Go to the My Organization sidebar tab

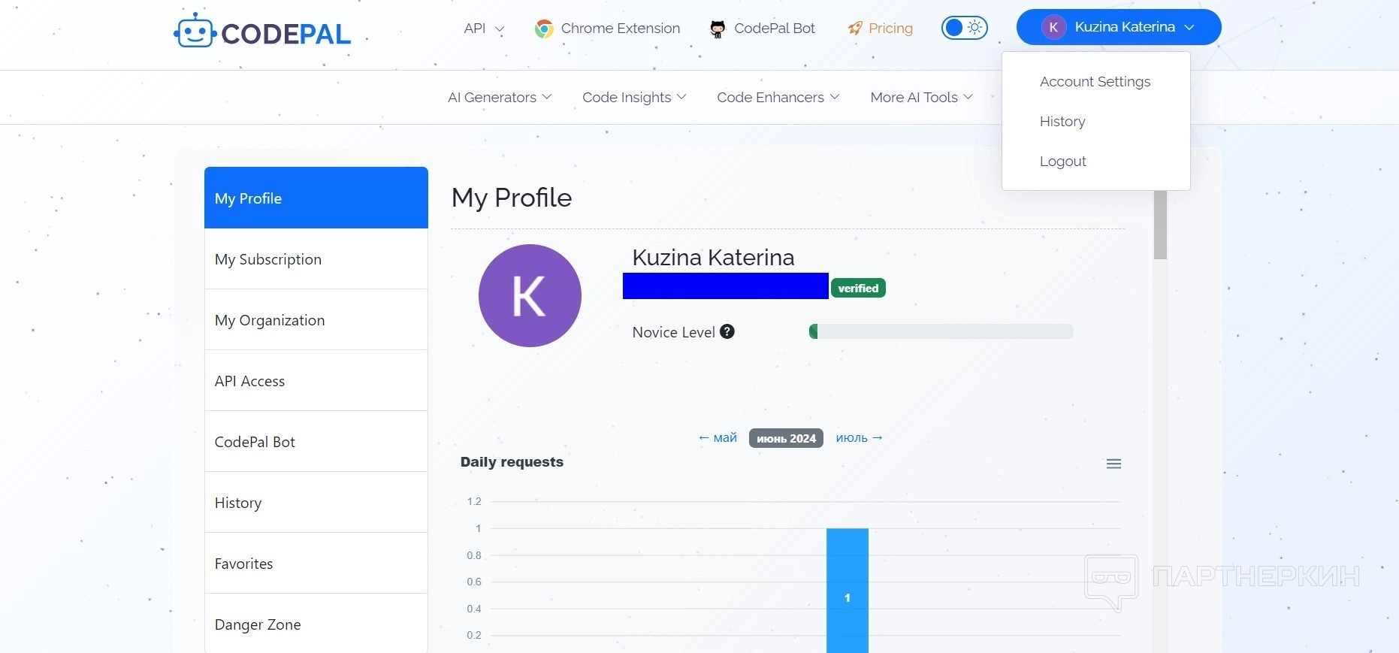pos(316,320)
